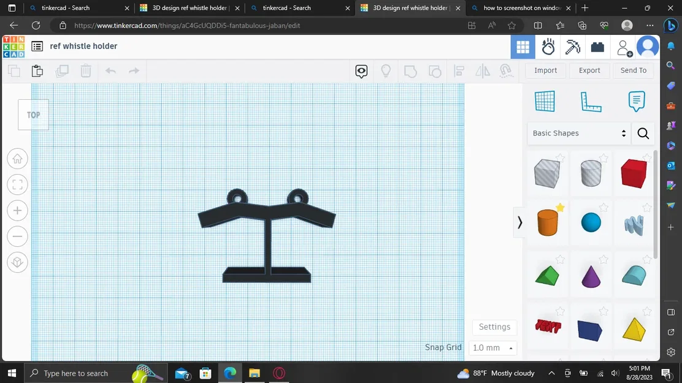Screen dimensions: 682x383
Task: Select the gray hole Cylinder shape
Action: (x=591, y=173)
